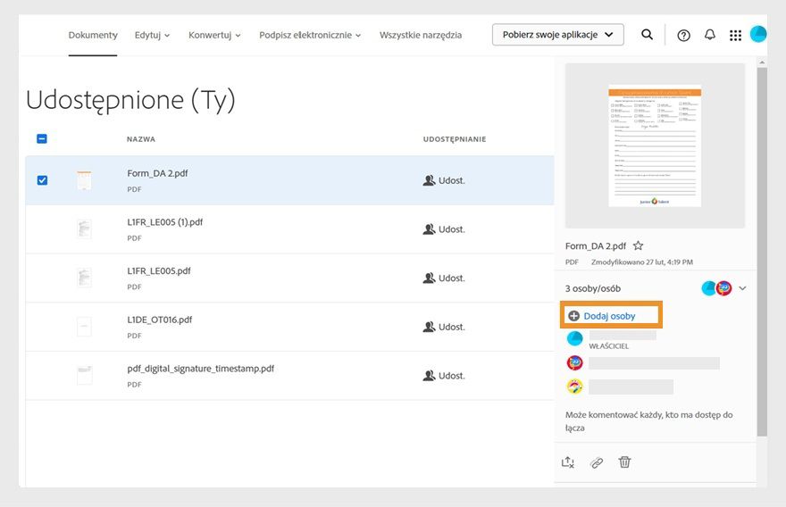The height and width of the screenshot is (507, 786).
Task: Uncheck the Form_DA 2.pdf checkbox
Action: click(x=42, y=180)
